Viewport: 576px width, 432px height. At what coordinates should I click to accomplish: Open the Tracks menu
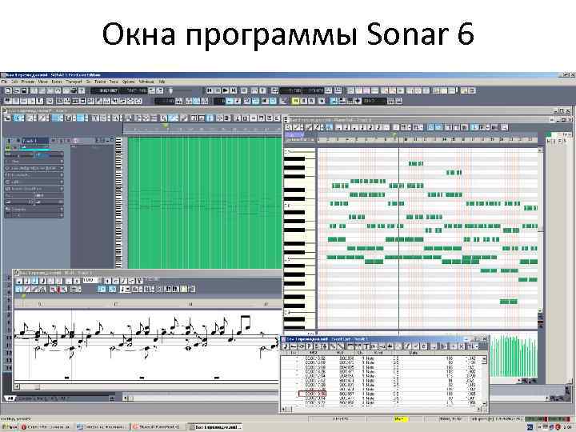click(x=100, y=82)
